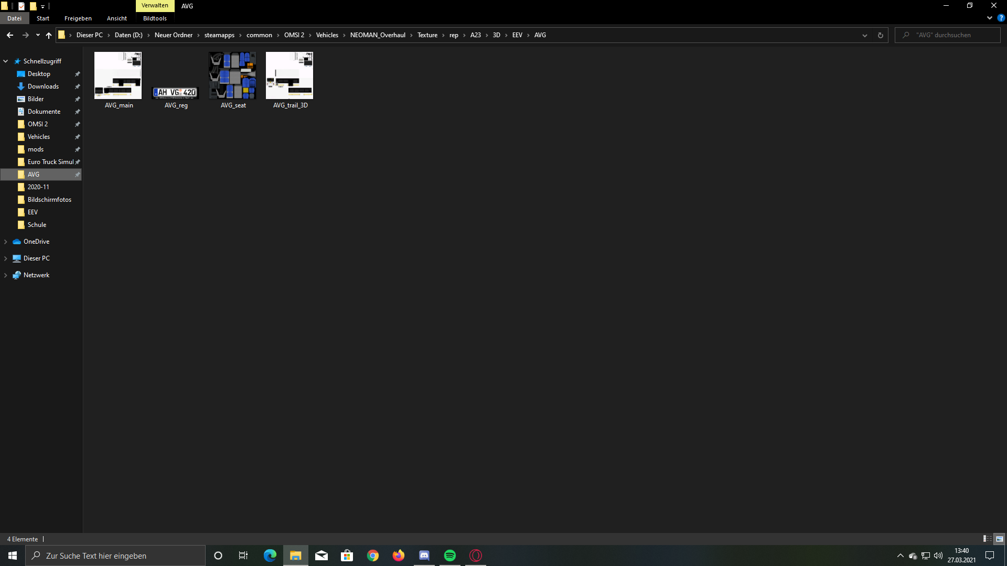This screenshot has height=566, width=1007.
Task: Open the address bar history dropdown
Action: 864,35
